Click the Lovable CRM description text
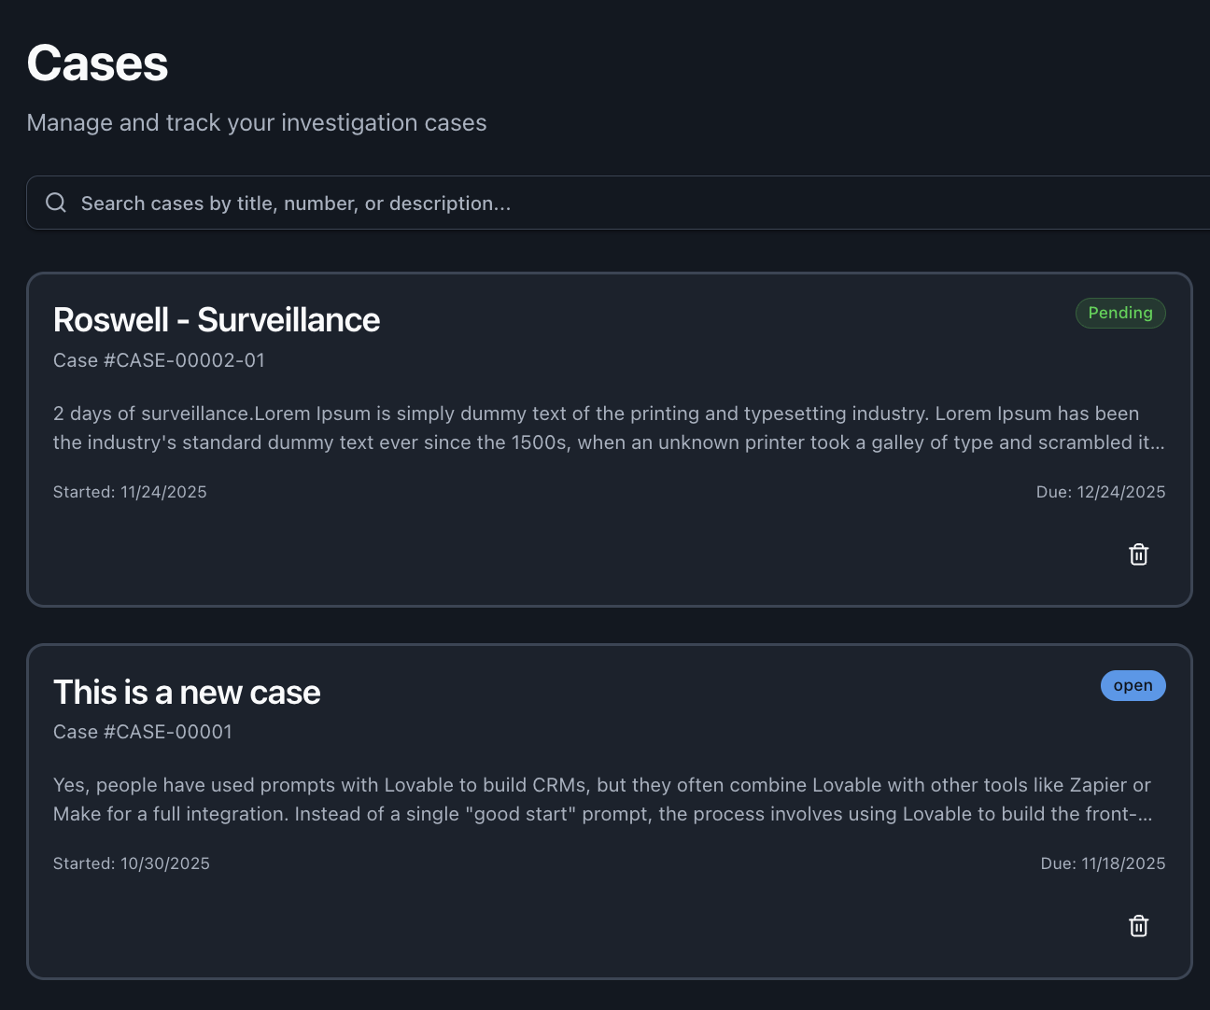 603,799
